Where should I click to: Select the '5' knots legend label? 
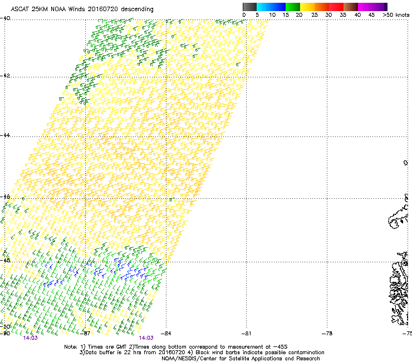pyautogui.click(x=257, y=15)
